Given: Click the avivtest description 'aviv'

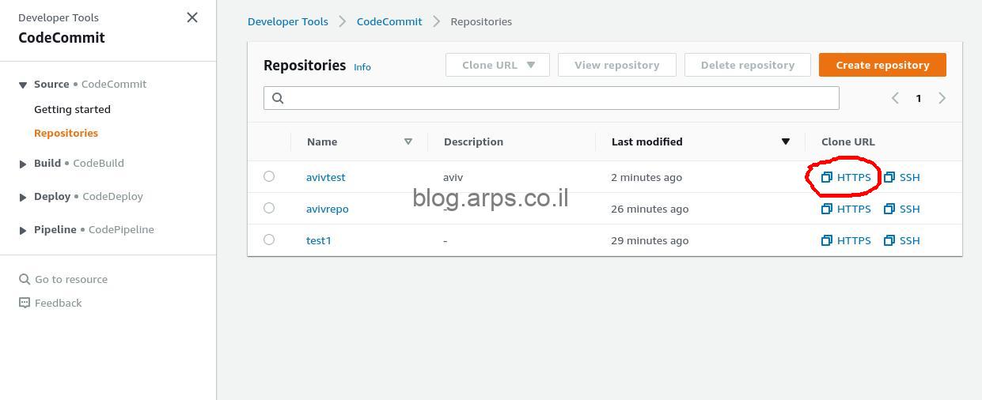Looking at the screenshot, I should [453, 177].
